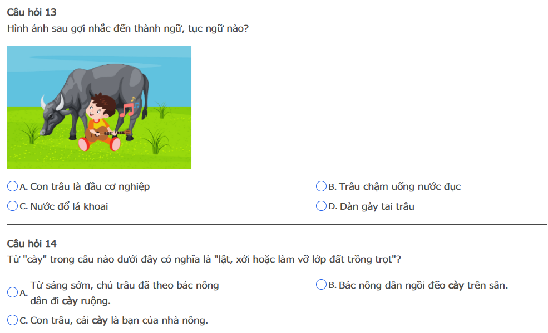This screenshot has width=548, height=333.
Task: Click the answer text 'Trâu chậm uống nước đục'
Action: [x=400, y=187]
